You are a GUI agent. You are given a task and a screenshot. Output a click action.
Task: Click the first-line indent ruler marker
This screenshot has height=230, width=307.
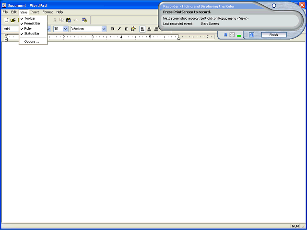coord(6,35)
